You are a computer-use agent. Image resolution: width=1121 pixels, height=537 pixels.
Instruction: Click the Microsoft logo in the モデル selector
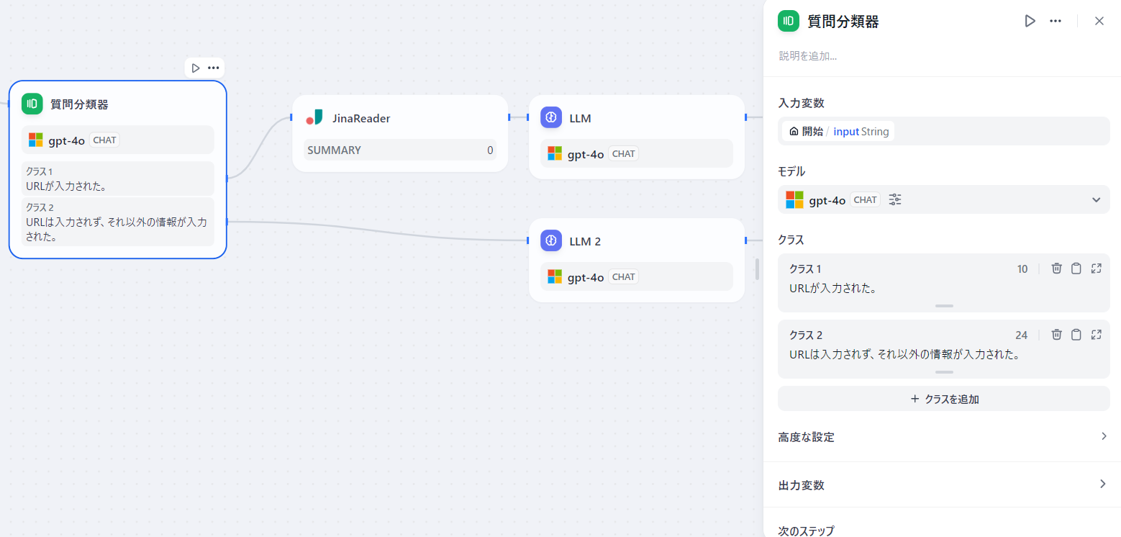click(x=794, y=199)
